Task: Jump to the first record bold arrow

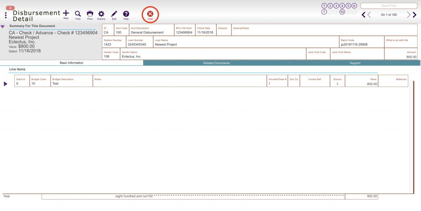Action: (363, 15)
